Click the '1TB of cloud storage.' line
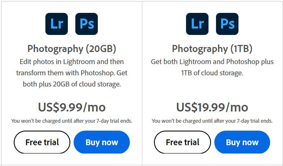 212,73
